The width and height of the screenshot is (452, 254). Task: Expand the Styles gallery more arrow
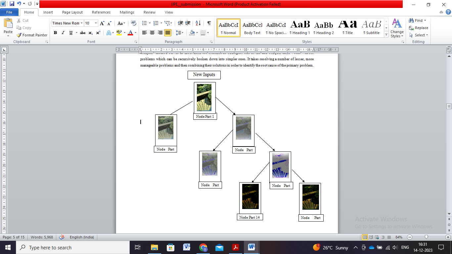(386, 35)
